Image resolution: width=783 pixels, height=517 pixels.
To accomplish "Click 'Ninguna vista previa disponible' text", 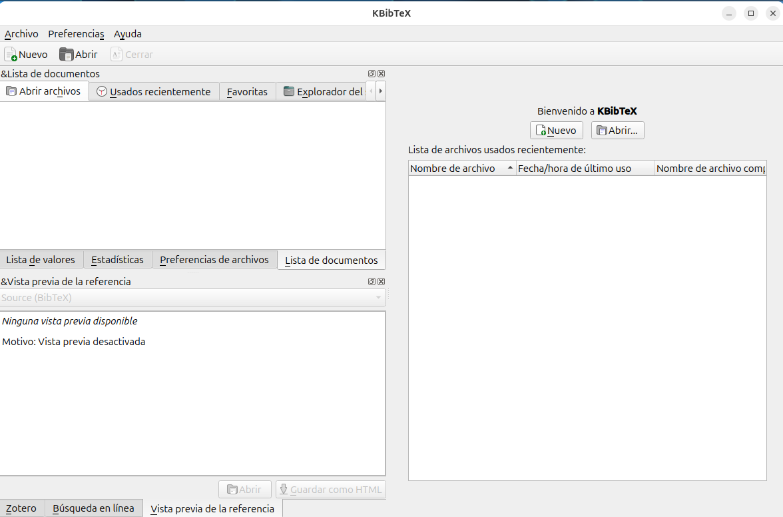I will (x=70, y=321).
